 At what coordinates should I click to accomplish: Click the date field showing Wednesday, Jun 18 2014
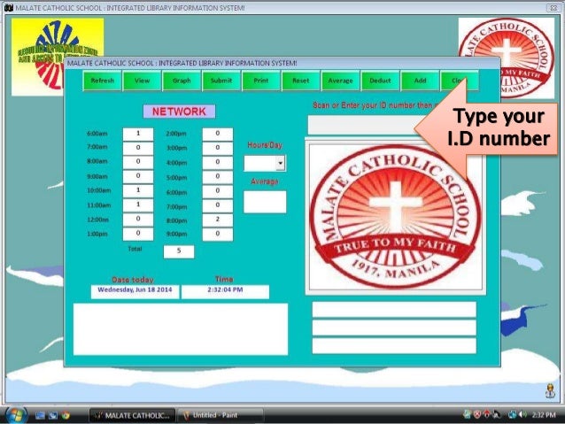coord(135,292)
